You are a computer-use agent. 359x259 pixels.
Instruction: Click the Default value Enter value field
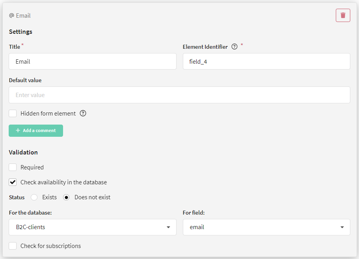point(180,95)
